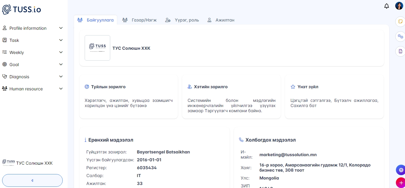Open the yellow sticky note icon
The image size is (405, 188).
[400, 22]
